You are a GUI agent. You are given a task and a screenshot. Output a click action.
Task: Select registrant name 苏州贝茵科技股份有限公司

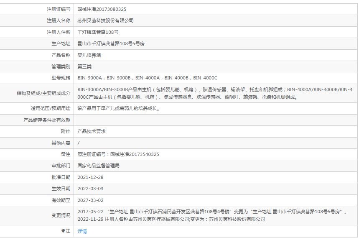[x=105, y=20]
